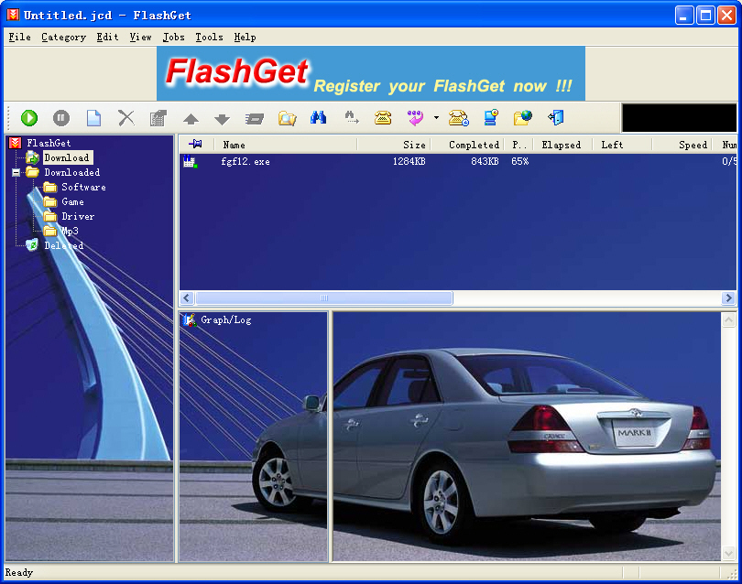Click the gray find-next toolbar icon

tap(351, 117)
